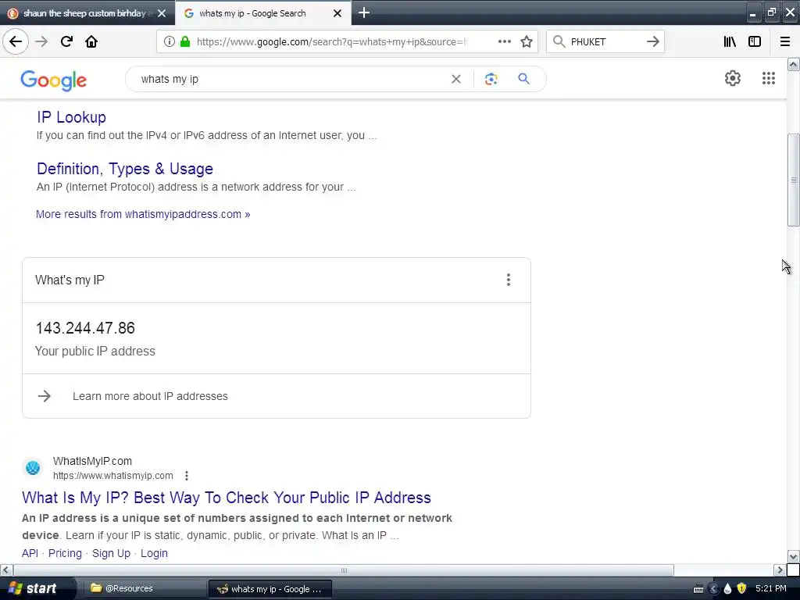The width and height of the screenshot is (800, 600).
Task: Click the scroll down arrow
Action: click(x=793, y=556)
